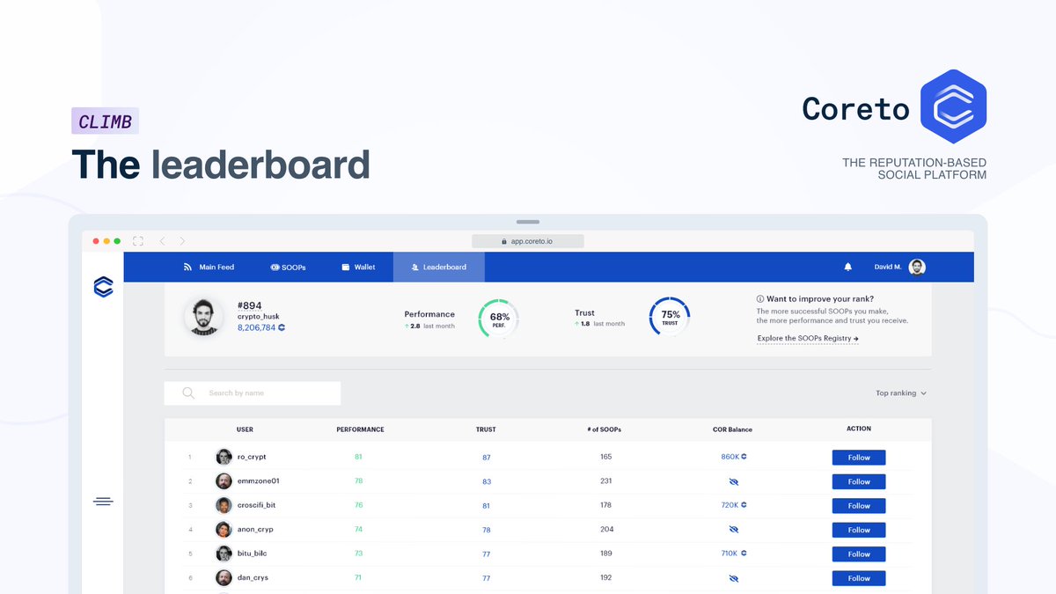Image resolution: width=1056 pixels, height=594 pixels.
Task: Click the info icon beside Want to improve your rank
Action: pos(760,299)
